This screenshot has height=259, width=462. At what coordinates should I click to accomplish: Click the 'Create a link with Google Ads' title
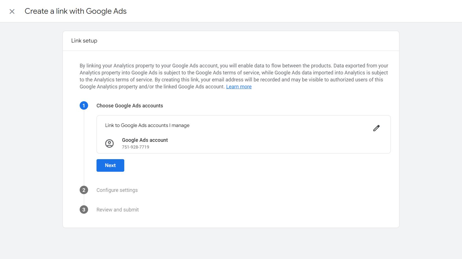[75, 11]
